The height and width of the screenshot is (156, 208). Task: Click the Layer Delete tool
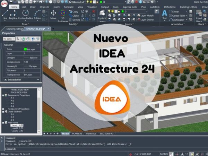click(x=145, y=20)
